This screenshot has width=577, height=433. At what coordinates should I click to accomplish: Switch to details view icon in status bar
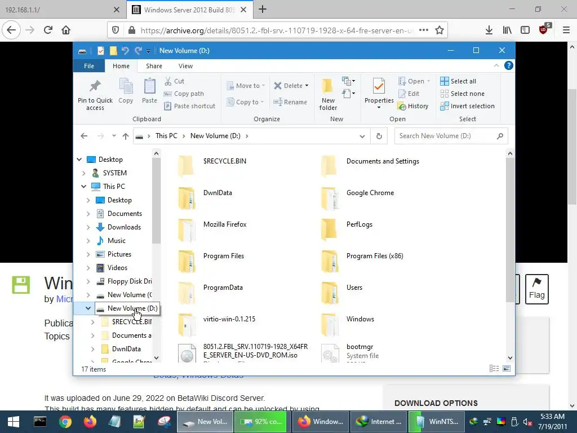[x=494, y=369]
